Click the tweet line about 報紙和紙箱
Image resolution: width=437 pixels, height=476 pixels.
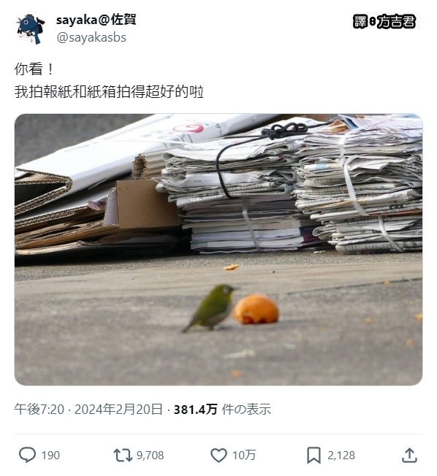point(109,91)
